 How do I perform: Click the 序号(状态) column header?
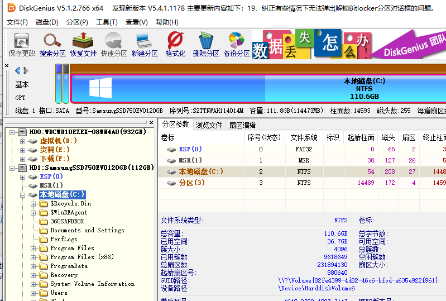coord(265,138)
